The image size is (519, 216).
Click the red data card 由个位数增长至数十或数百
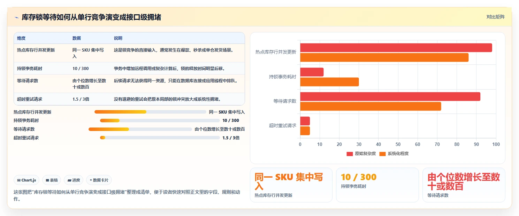pos(464,185)
